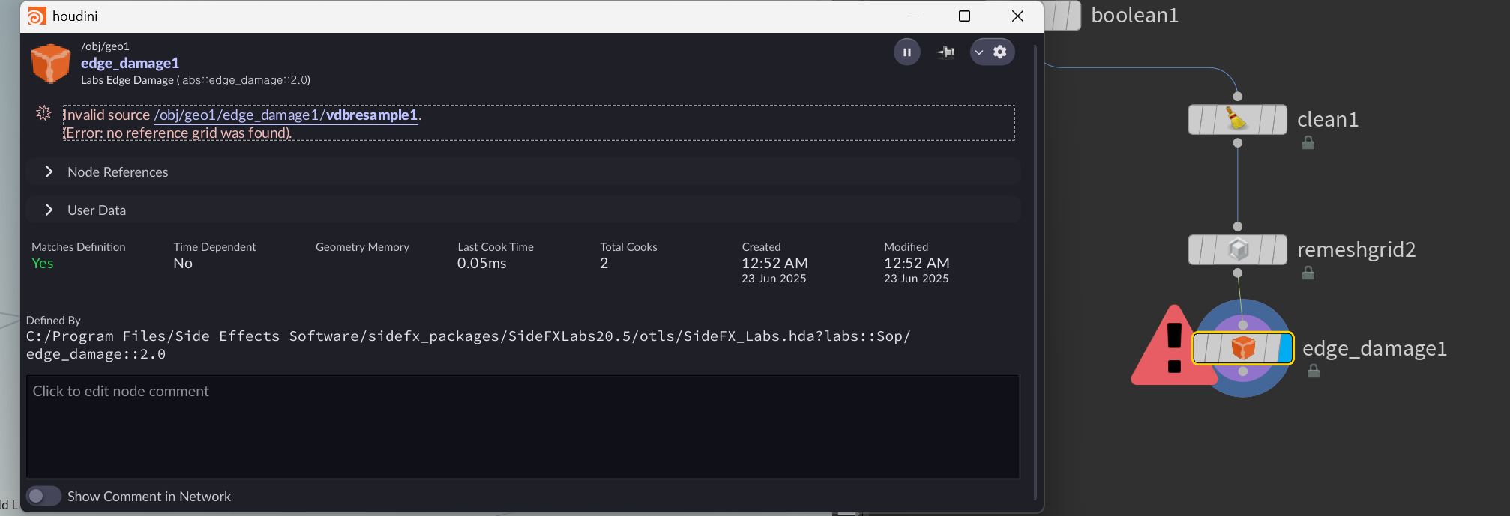Toggle Show Comment in Network switch
Viewport: 1510px width, 516px height.
[43, 496]
